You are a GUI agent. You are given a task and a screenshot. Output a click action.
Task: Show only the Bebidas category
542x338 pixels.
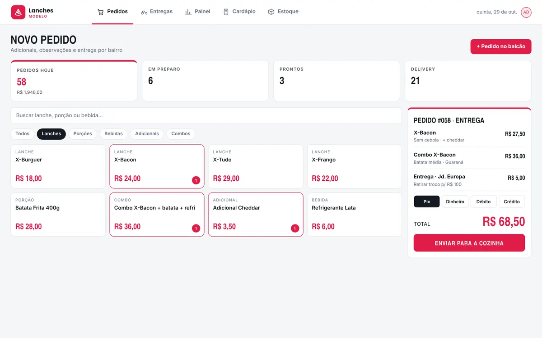pos(114,134)
